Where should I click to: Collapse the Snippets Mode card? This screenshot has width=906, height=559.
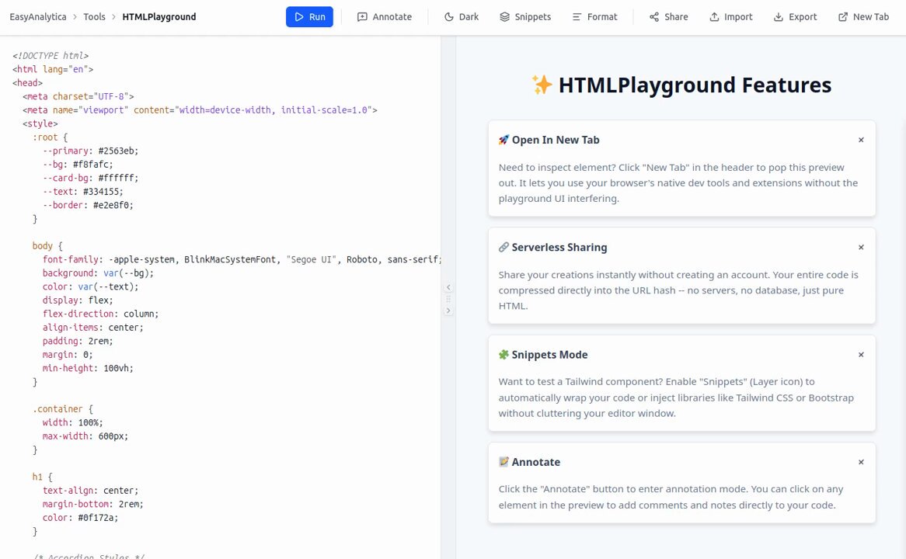861,355
